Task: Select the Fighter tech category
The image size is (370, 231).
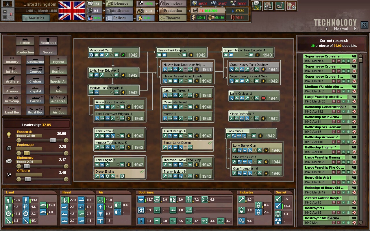Action: 58,60
